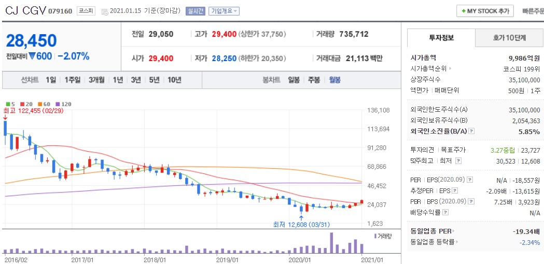544x264 pixels.
Task: Select the 1년 line chart period
Action: click(x=118, y=80)
